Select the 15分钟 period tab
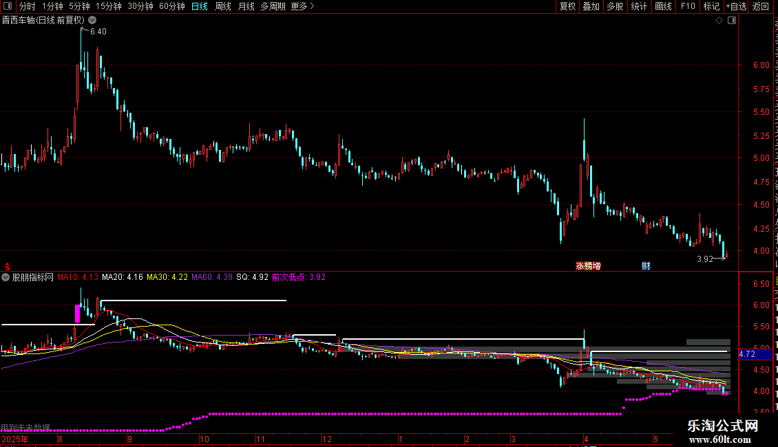 [x=108, y=6]
